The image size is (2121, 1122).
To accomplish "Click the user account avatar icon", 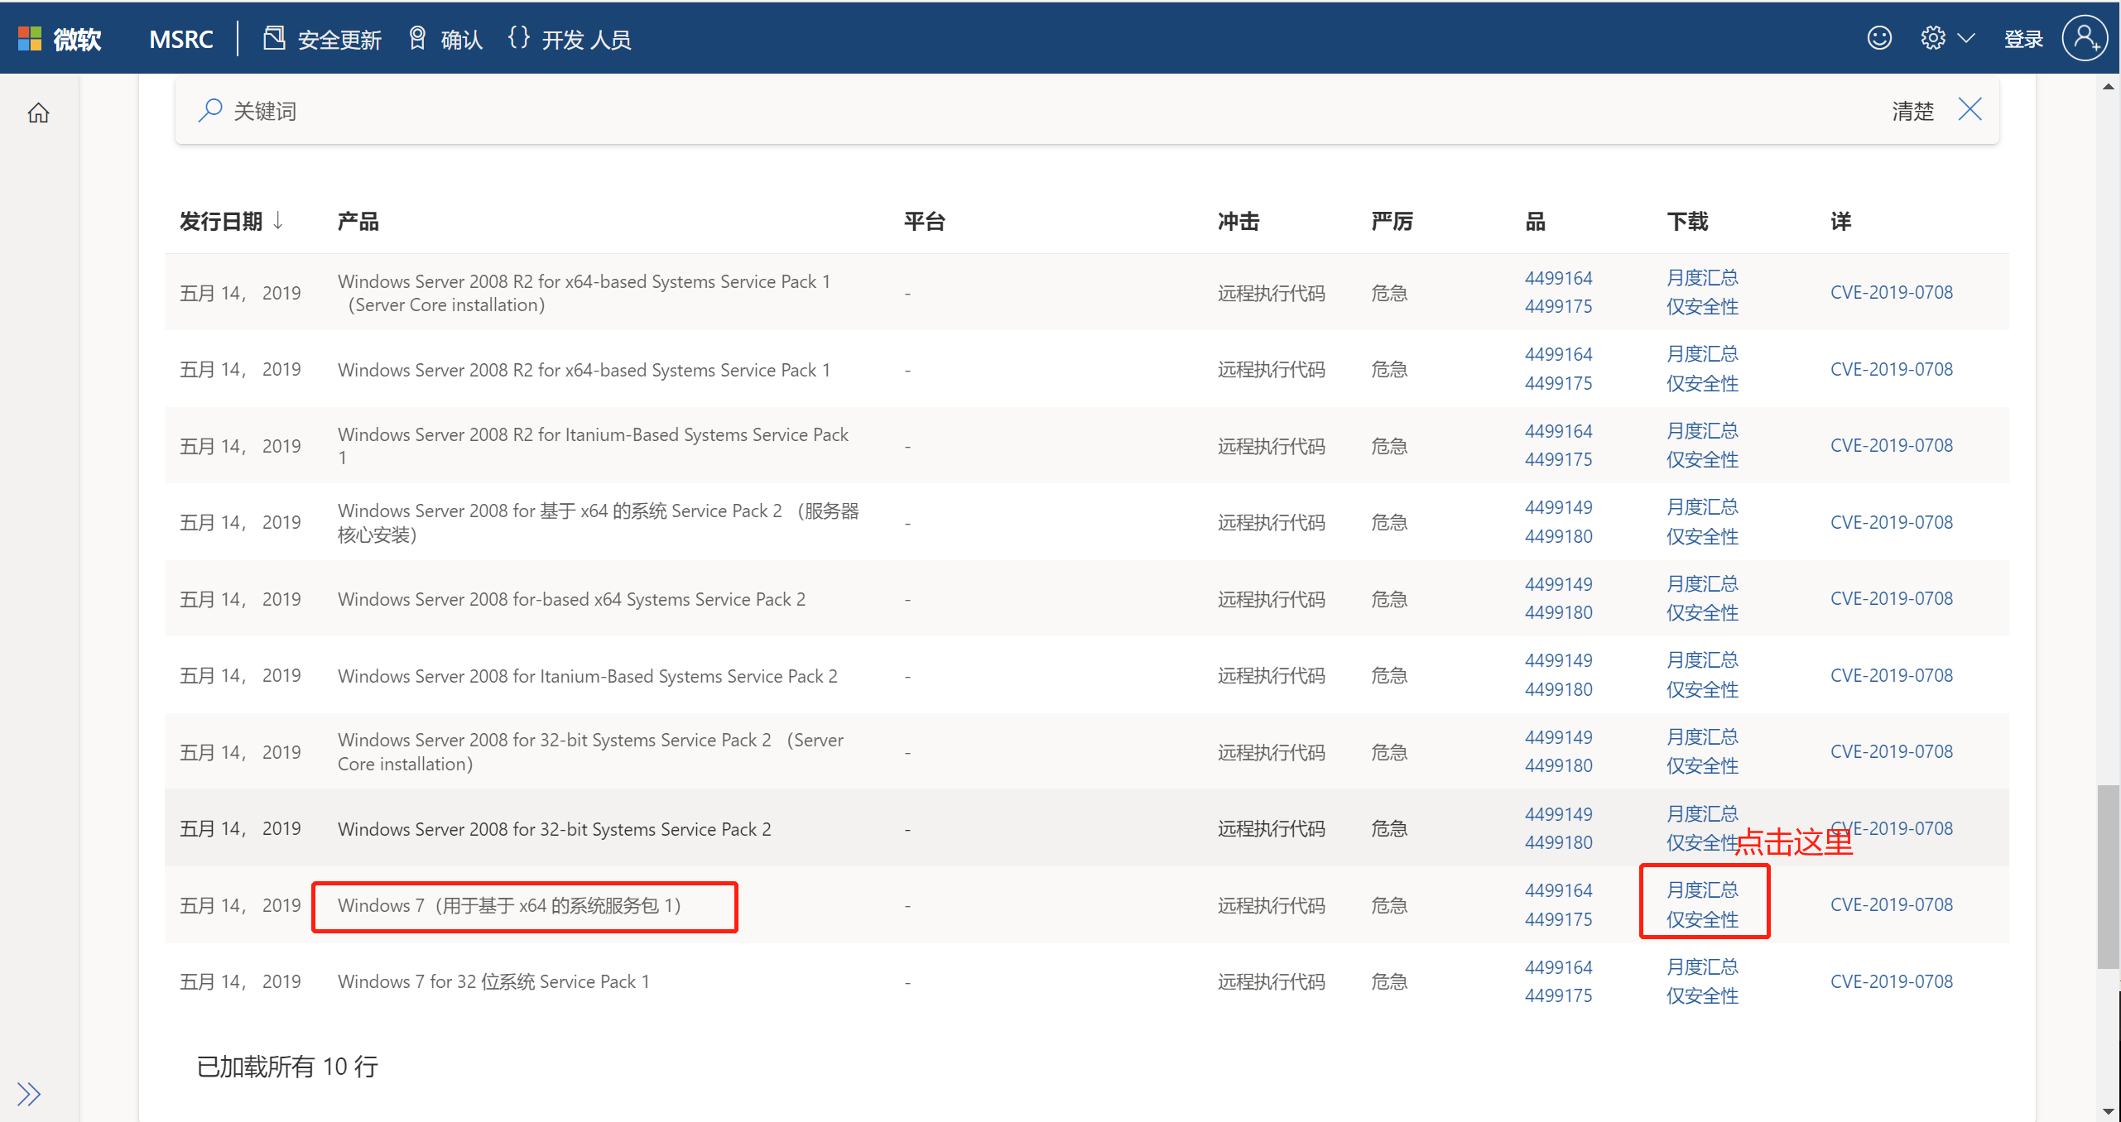I will 2085,37.
